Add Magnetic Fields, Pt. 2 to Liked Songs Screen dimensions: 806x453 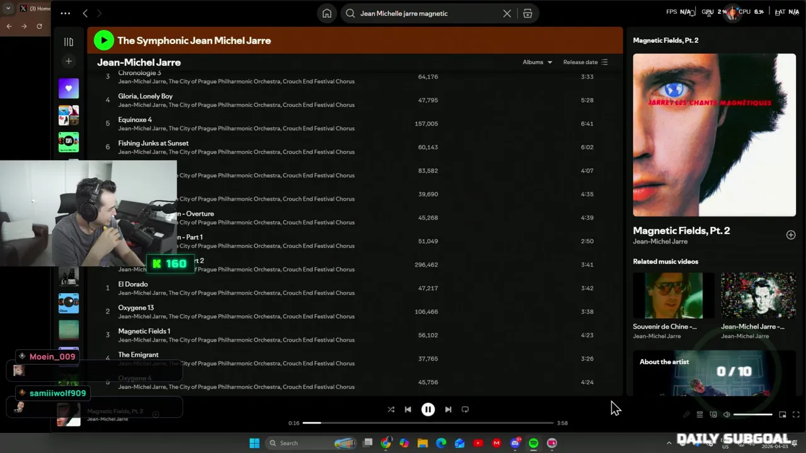click(791, 235)
